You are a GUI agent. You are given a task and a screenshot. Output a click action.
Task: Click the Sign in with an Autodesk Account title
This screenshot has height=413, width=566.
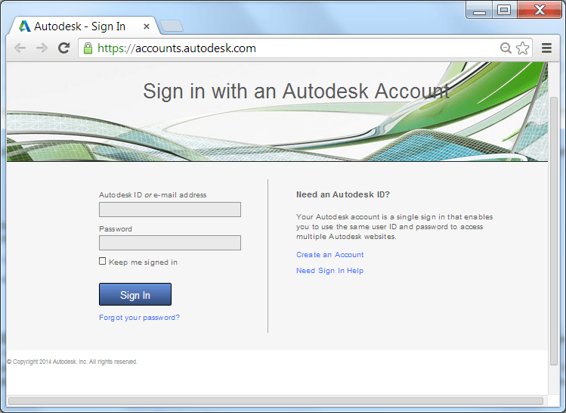[x=296, y=91]
